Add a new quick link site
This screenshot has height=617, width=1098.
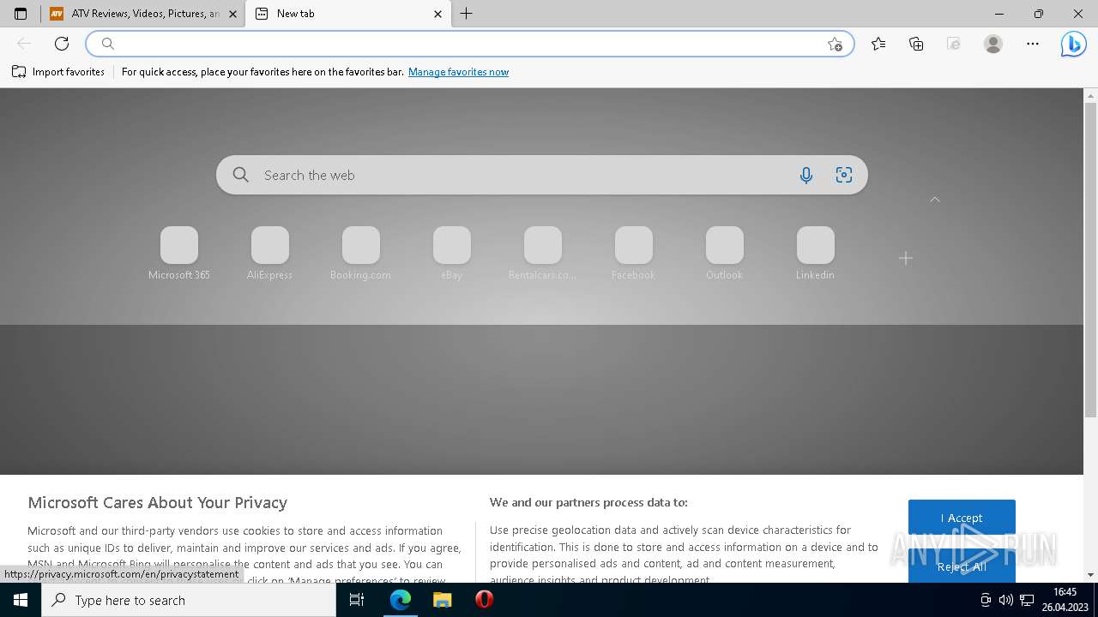906,258
